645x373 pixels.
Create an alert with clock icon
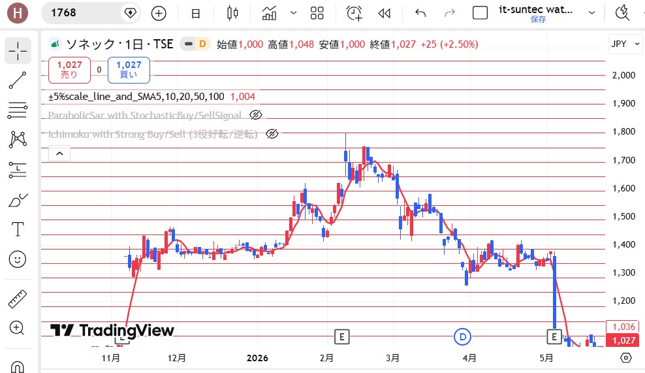354,13
